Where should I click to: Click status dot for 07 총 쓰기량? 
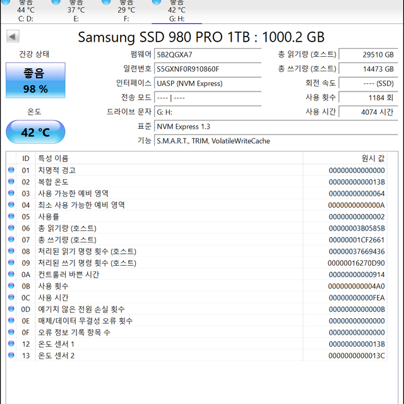[11, 240]
